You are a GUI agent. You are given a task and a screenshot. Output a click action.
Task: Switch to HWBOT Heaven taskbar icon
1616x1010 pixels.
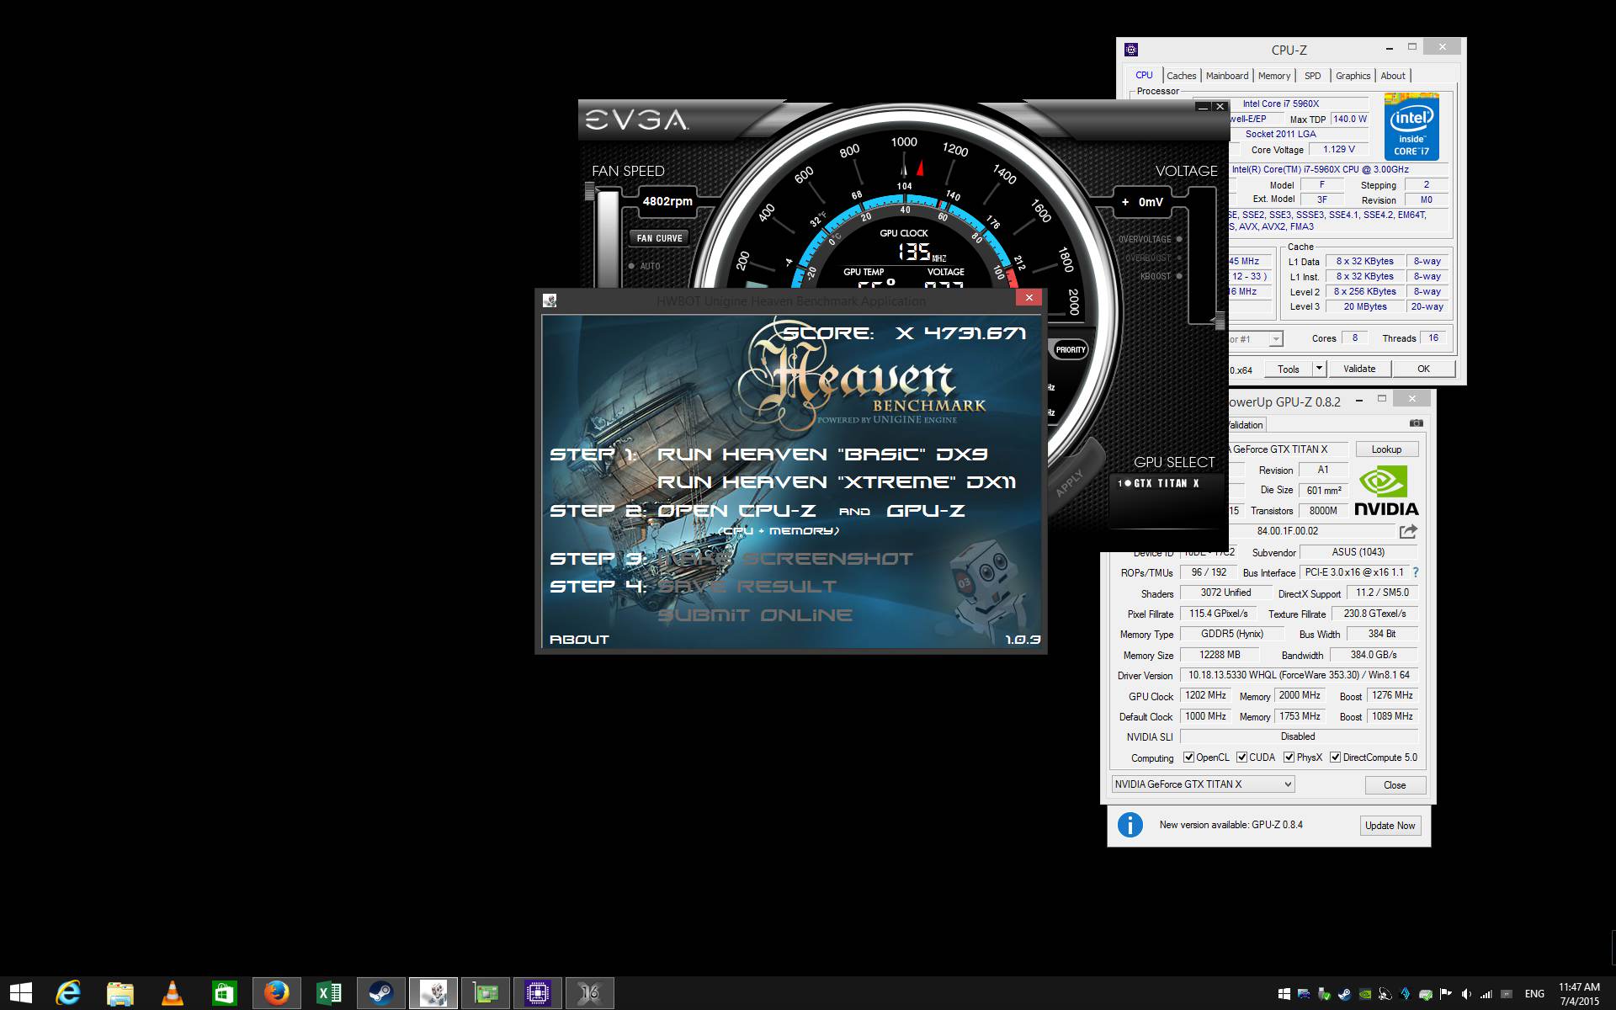(433, 993)
